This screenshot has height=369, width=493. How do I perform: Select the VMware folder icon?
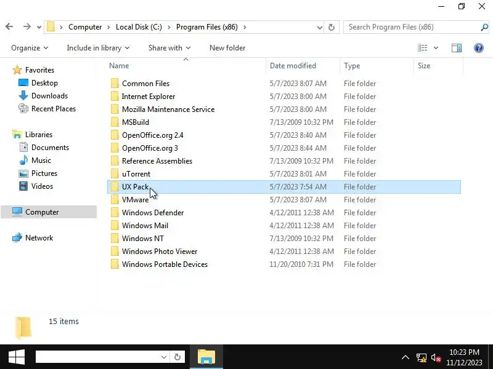(115, 199)
